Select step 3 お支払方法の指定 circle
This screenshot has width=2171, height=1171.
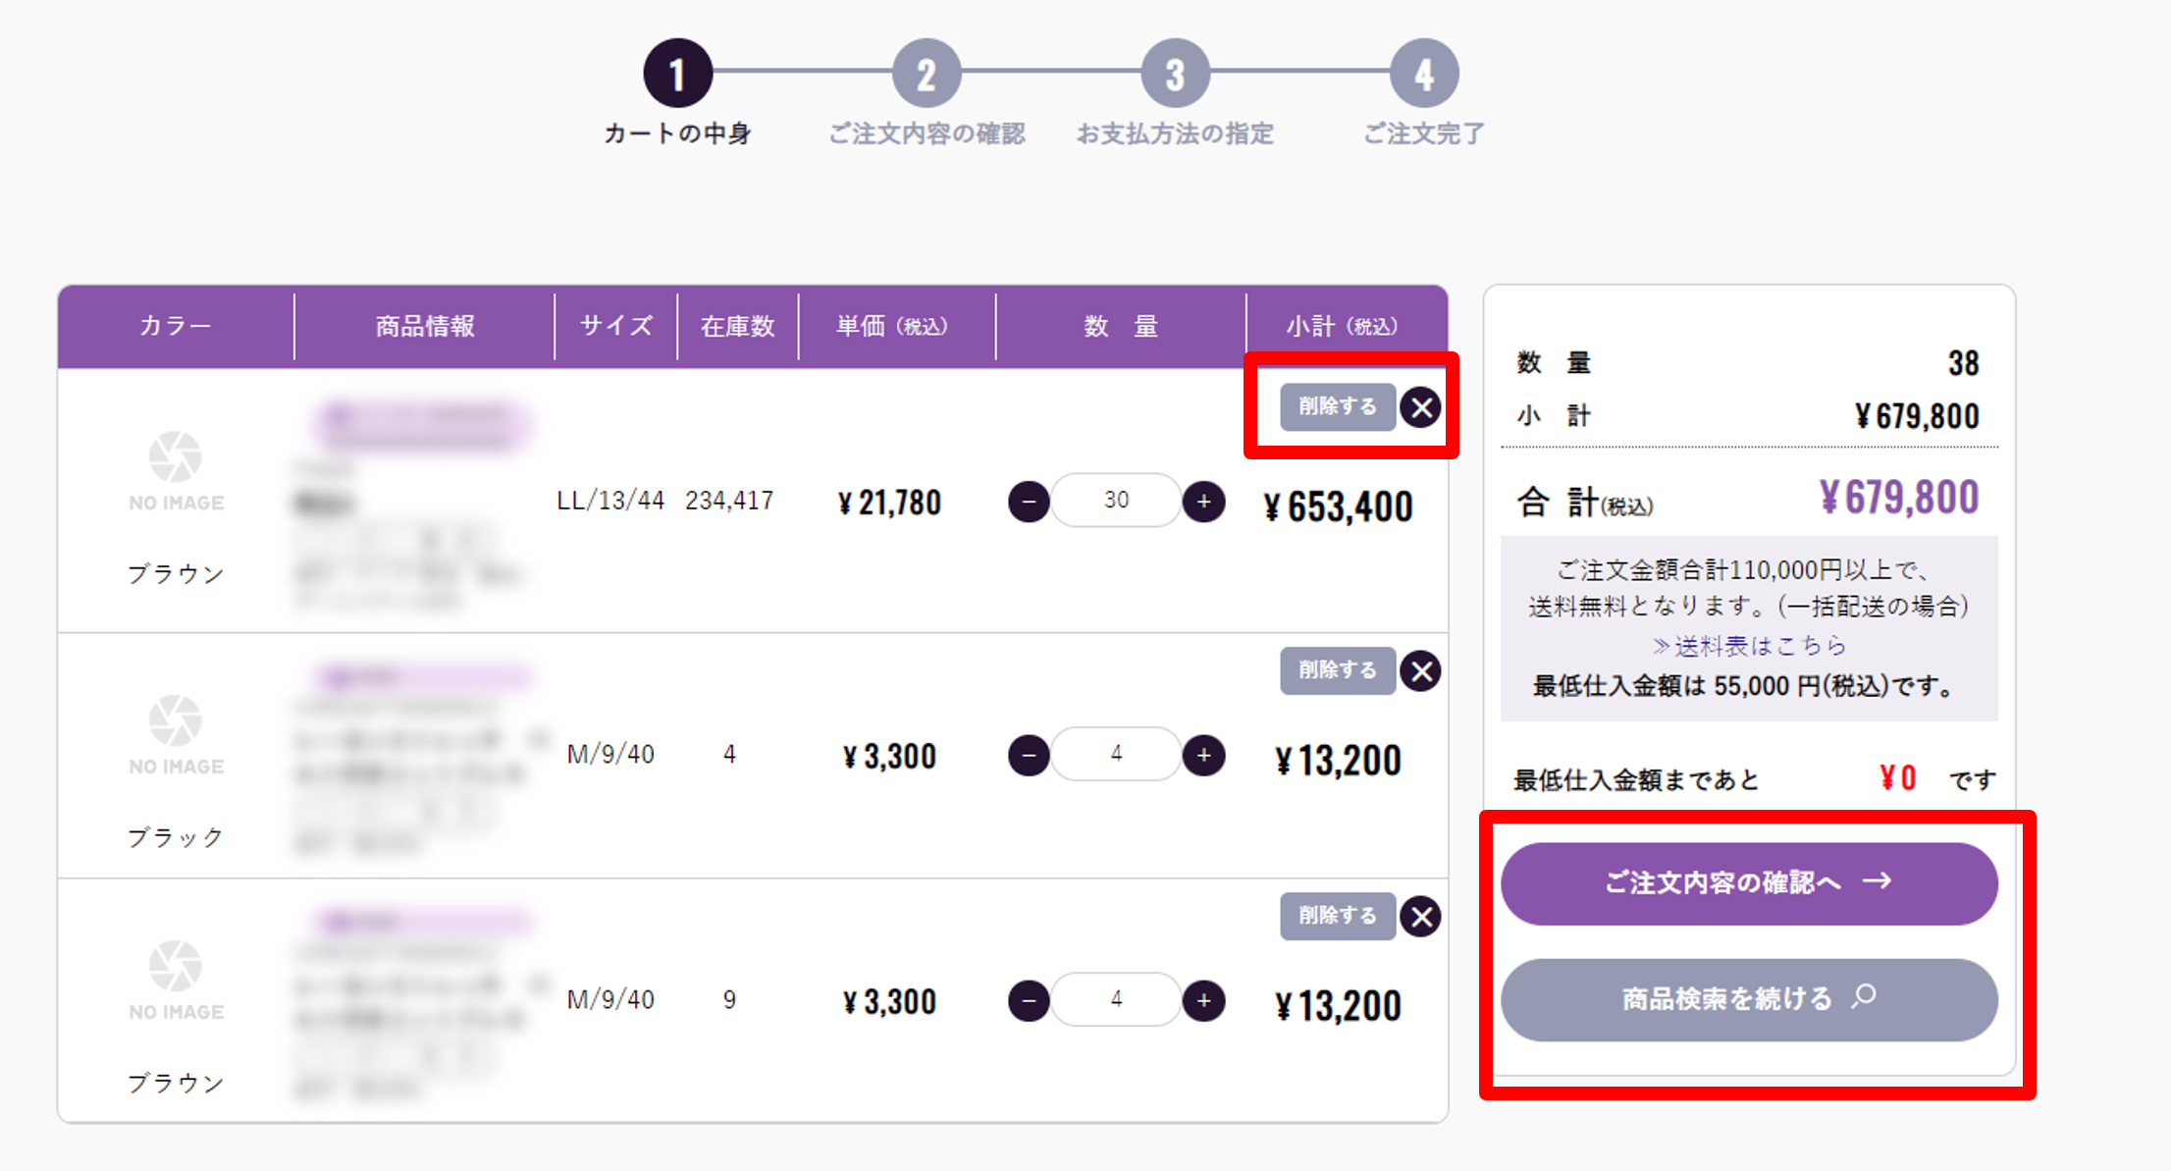pyautogui.click(x=1175, y=74)
